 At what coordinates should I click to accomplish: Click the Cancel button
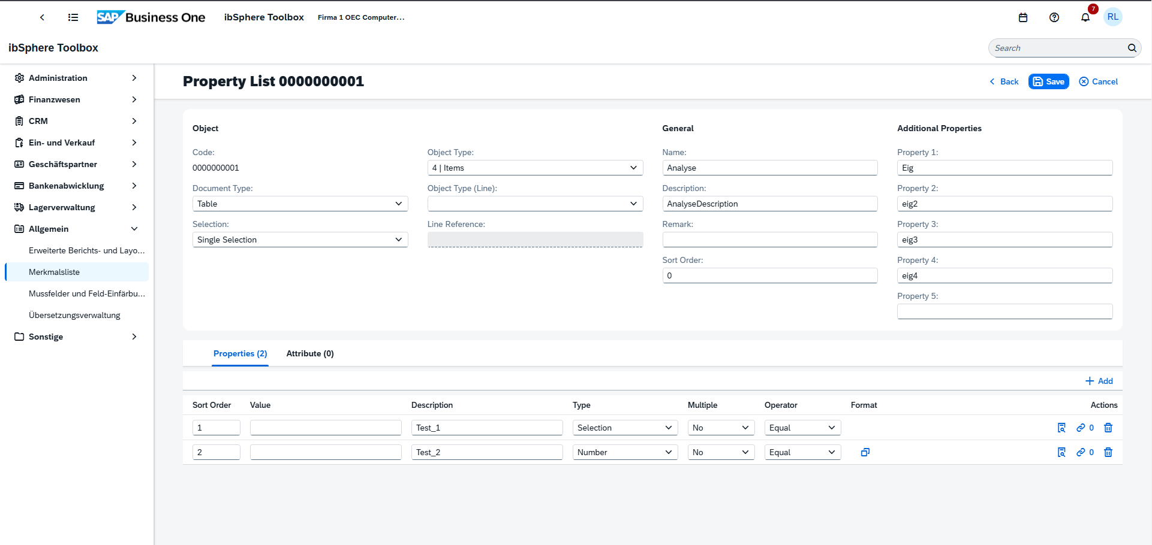[1098, 81]
